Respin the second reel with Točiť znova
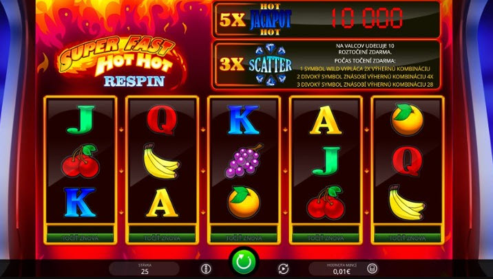This screenshot has height=279, width=493. (162, 238)
